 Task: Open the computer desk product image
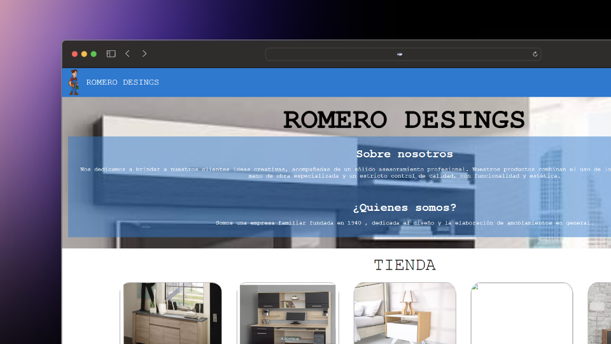pyautogui.click(x=288, y=313)
